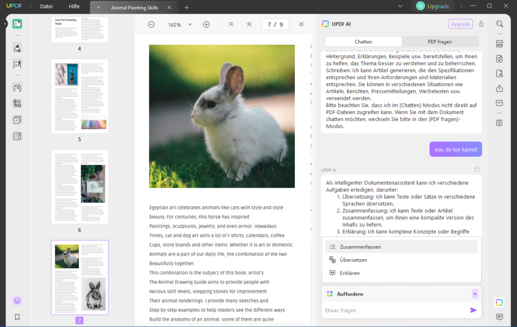
Task: Select the Crop Pages tool
Action: click(17, 104)
